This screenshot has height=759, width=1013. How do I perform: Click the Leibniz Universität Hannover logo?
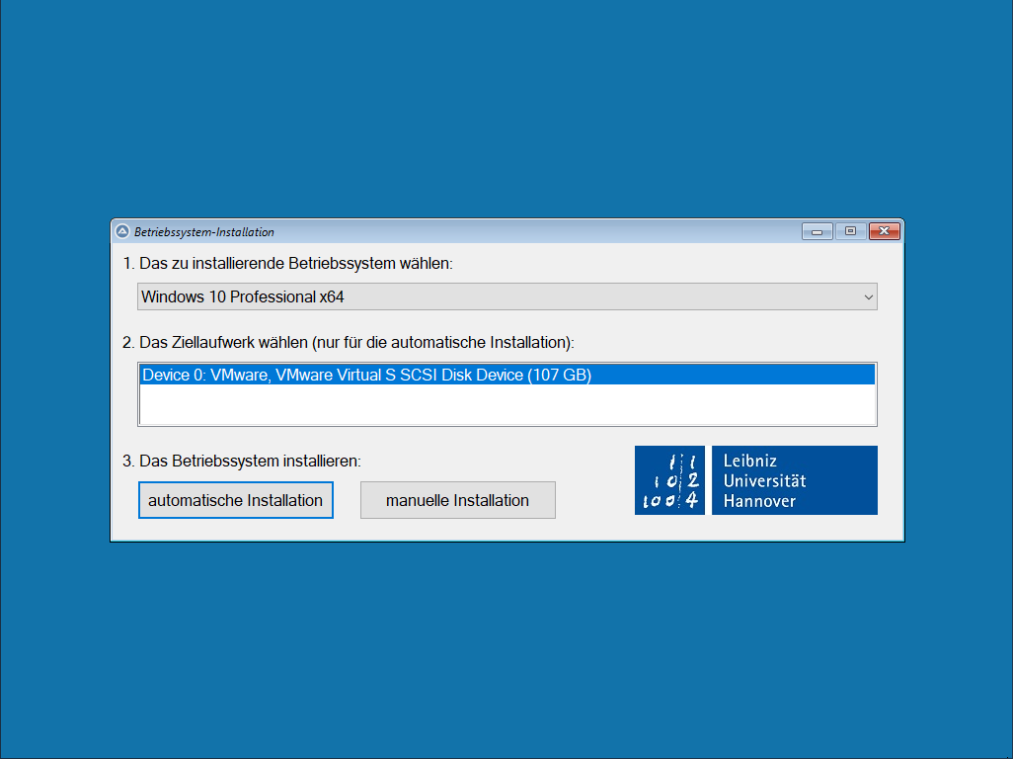pyautogui.click(x=756, y=480)
